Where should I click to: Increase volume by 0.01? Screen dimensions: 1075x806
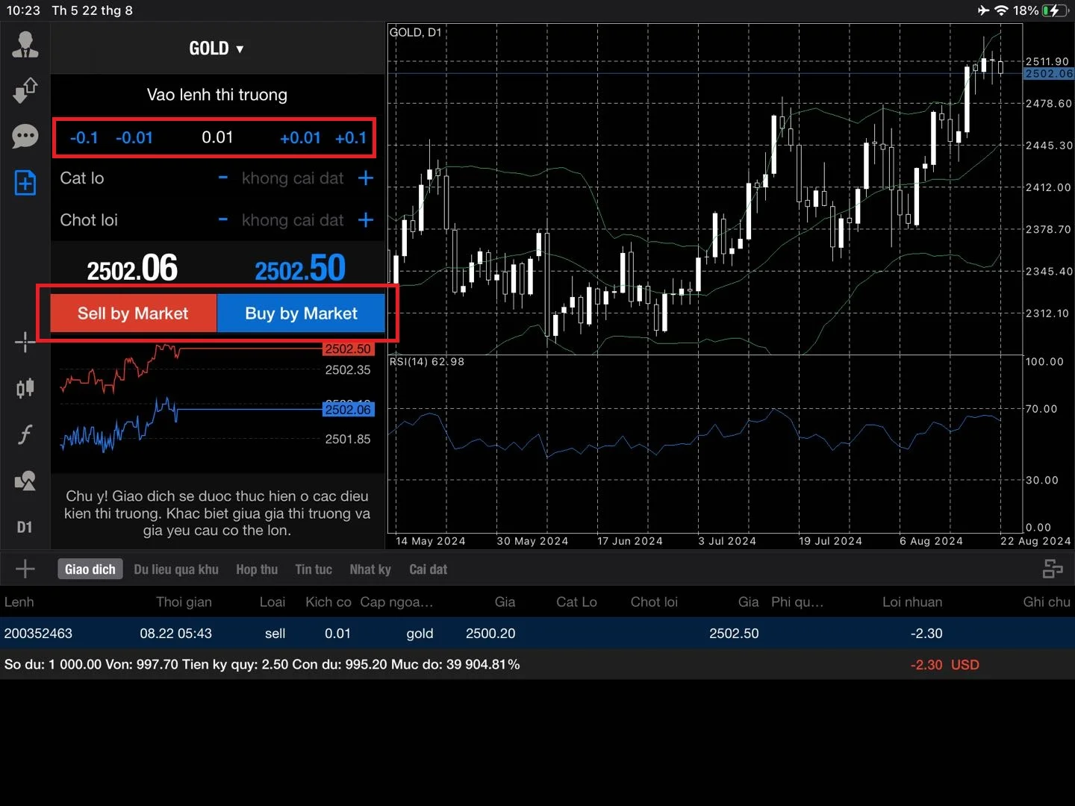click(300, 138)
